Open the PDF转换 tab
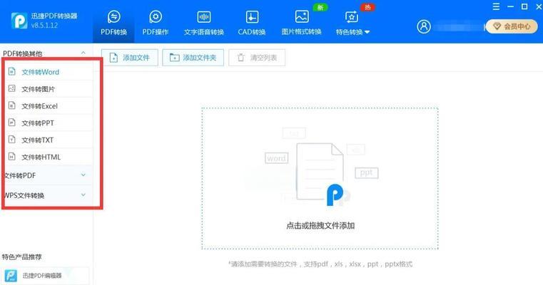The width and height of the screenshot is (543, 285). pos(113,22)
